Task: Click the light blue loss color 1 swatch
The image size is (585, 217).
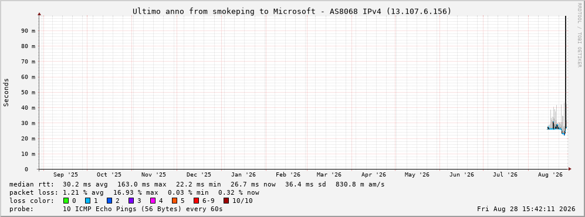Action: (87, 201)
